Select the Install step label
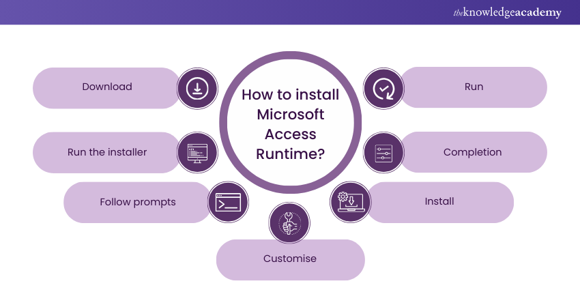This screenshot has height=307, width=580. pos(439,202)
